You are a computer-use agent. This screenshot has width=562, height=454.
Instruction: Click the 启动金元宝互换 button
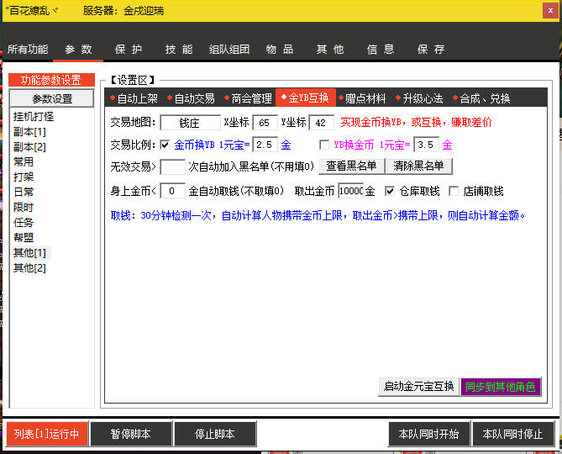coord(418,387)
